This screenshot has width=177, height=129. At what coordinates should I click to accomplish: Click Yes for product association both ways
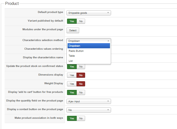tap(72, 118)
